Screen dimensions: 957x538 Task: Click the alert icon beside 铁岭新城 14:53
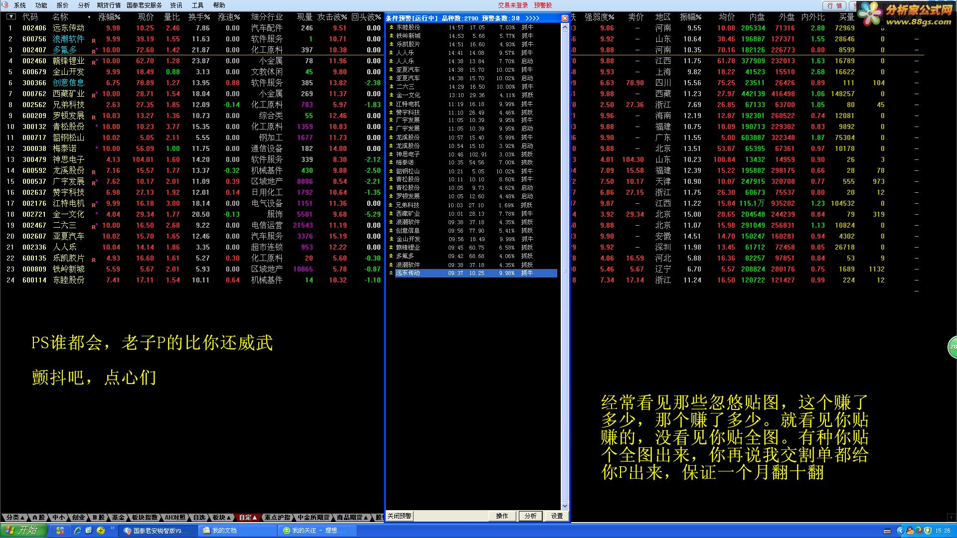tap(391, 36)
